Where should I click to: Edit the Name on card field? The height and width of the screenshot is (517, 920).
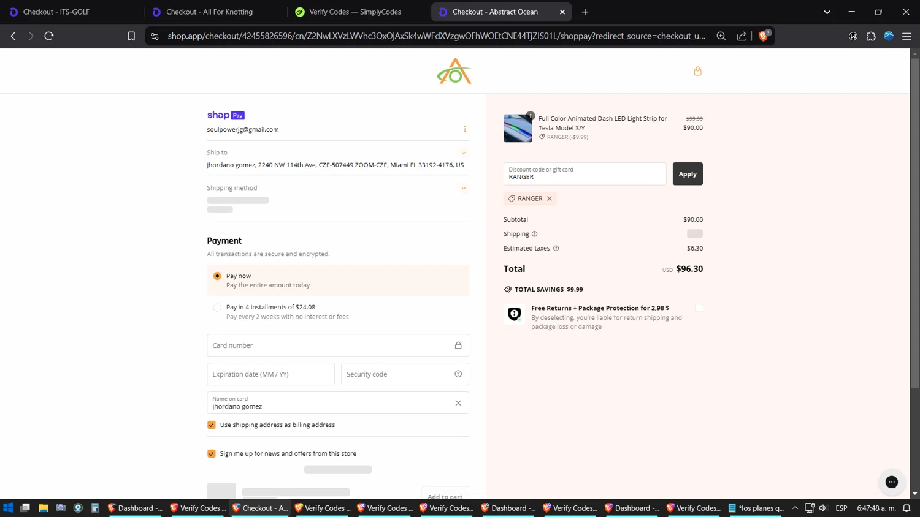tap(338, 403)
